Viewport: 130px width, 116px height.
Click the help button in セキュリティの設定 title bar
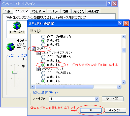pos(120,24)
